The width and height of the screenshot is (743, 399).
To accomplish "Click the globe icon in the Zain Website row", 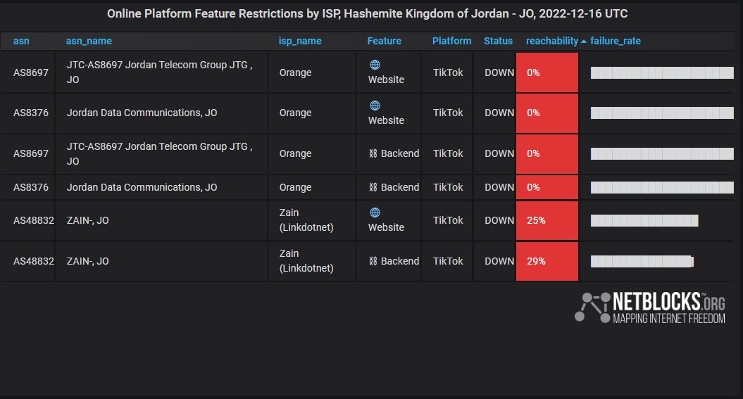I will (375, 213).
